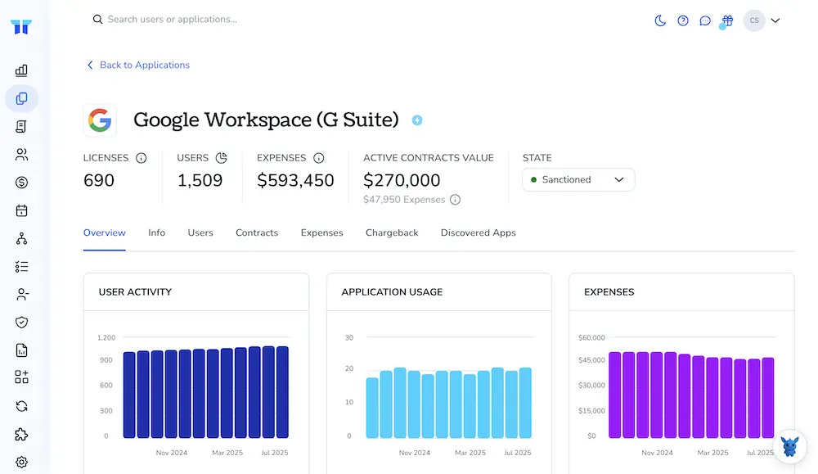The image size is (818, 474).
Task: Open the hierarchy workflows sidebar icon
Action: [x=21, y=238]
